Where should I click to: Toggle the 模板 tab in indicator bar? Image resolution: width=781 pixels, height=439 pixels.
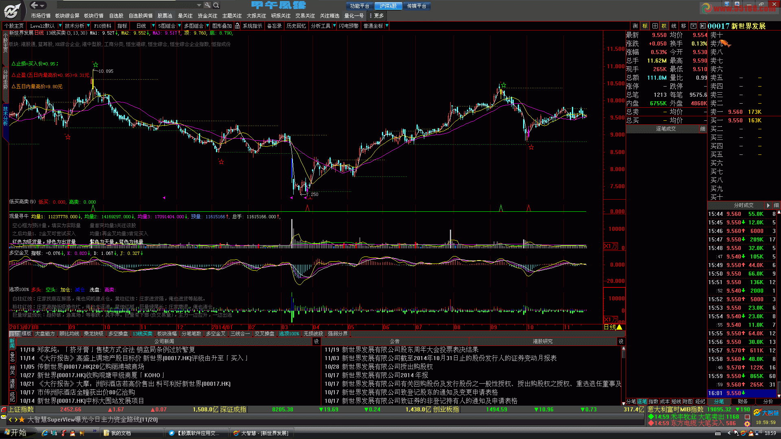pyautogui.click(x=26, y=334)
